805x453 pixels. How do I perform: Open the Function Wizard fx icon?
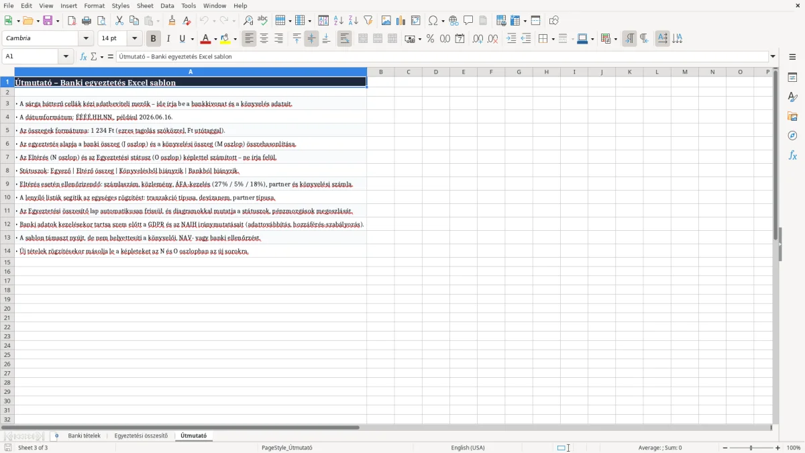pos(84,56)
